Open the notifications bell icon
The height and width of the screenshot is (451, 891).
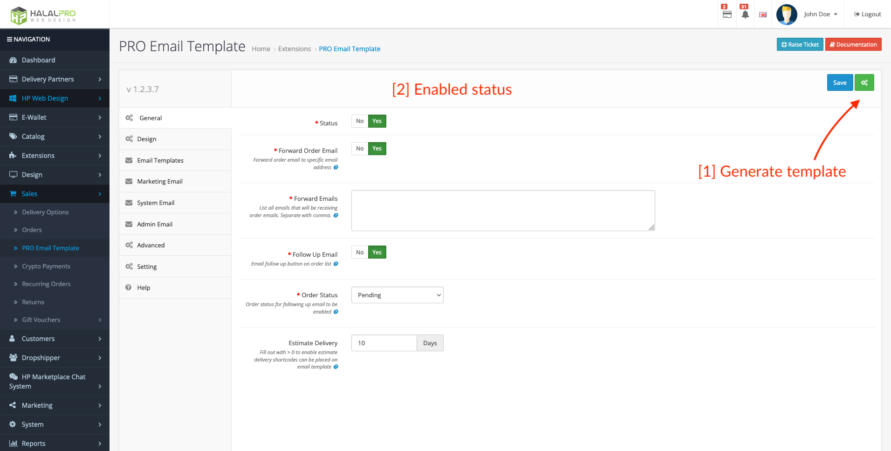745,14
